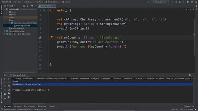Open the Event Log button
The image size is (198, 111).
189,106
